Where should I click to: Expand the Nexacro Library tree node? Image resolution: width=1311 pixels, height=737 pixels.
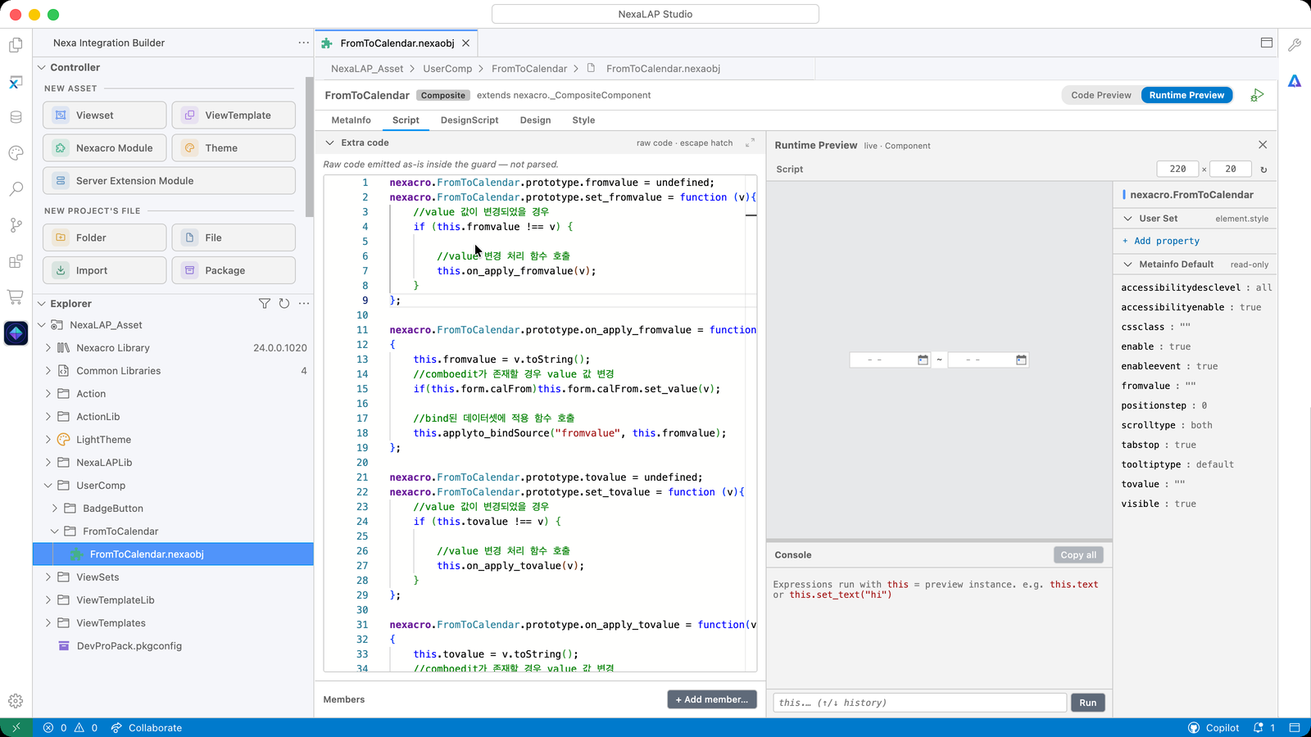(48, 348)
